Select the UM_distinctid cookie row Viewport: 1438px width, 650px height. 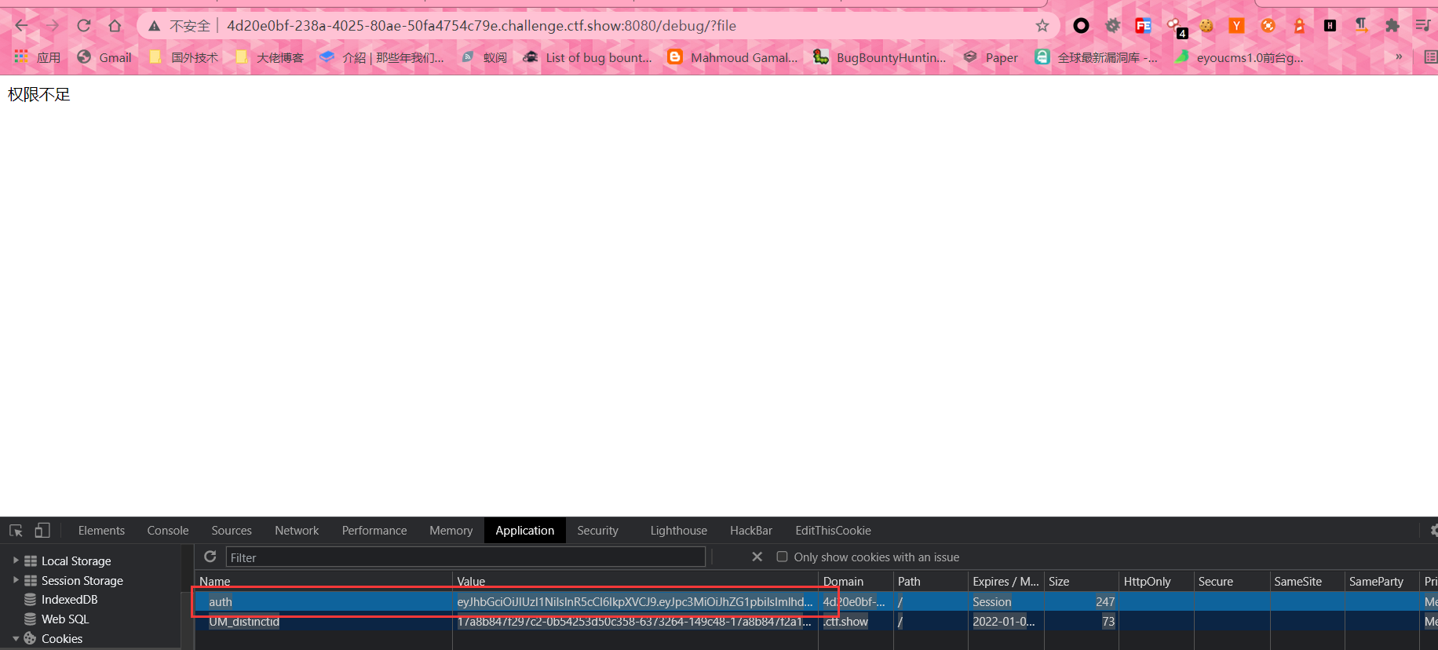(816, 622)
